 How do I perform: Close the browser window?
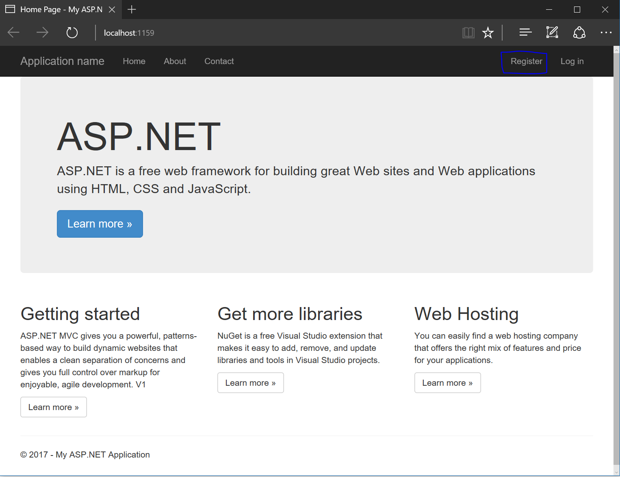(605, 9)
